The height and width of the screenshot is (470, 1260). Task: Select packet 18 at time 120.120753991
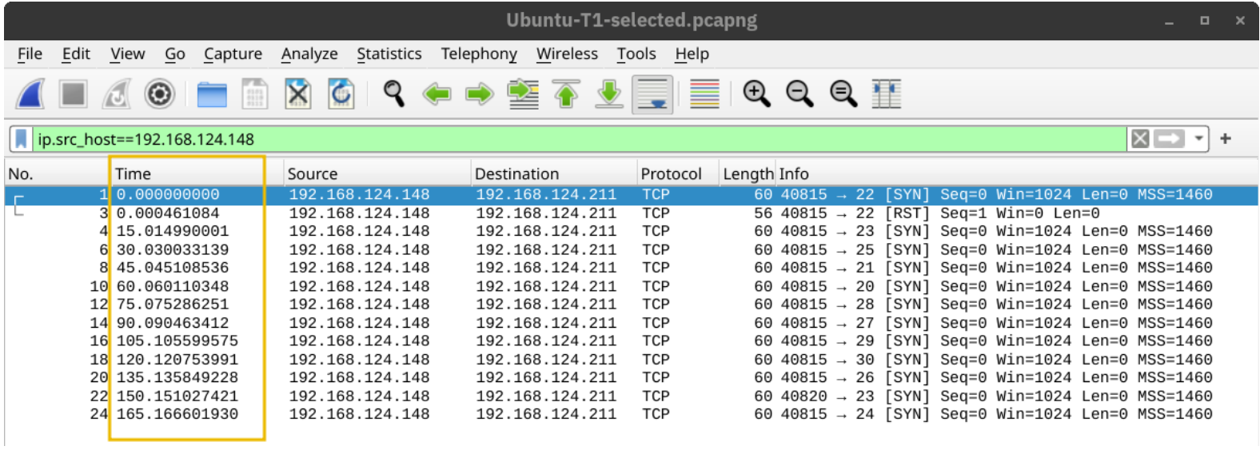tap(632, 360)
